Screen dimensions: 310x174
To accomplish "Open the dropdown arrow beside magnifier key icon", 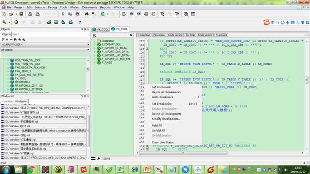I will 9,22.
